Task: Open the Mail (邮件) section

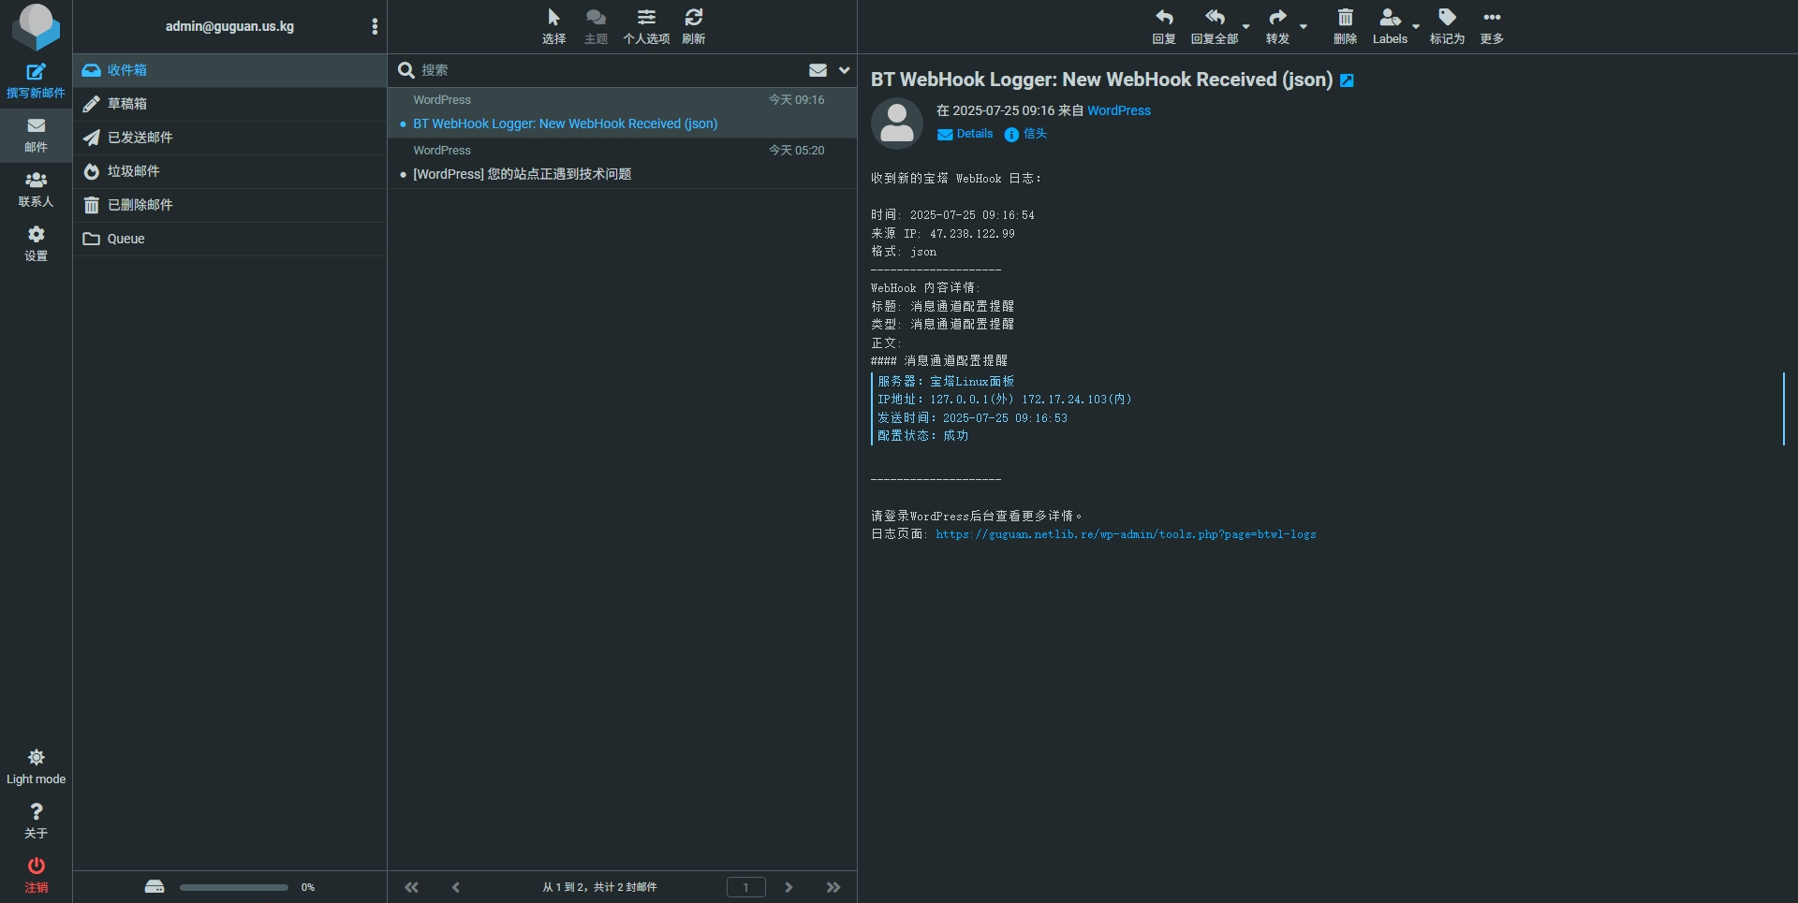Action: pyautogui.click(x=36, y=136)
